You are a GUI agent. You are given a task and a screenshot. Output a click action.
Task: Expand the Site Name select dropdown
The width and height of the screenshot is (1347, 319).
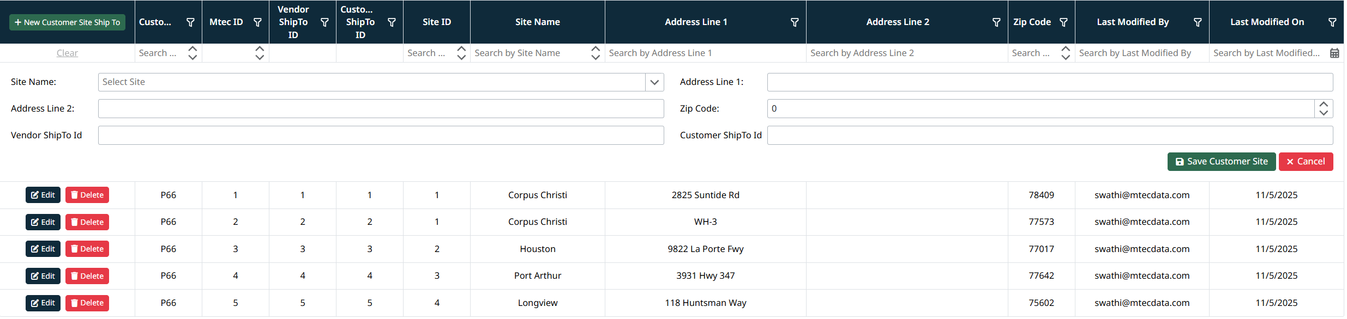(x=654, y=82)
